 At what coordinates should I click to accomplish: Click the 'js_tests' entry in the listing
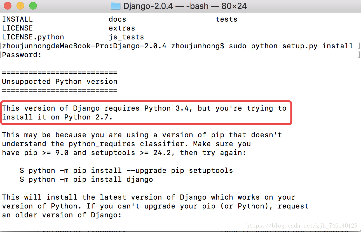click(x=126, y=37)
